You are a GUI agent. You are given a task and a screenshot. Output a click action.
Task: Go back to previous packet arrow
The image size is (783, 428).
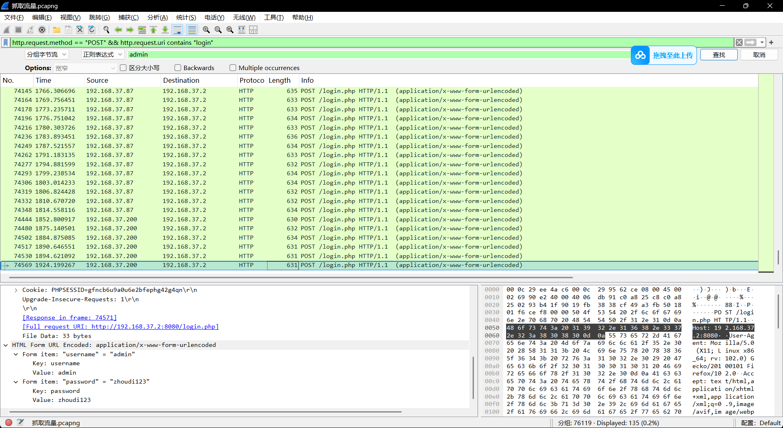point(118,30)
